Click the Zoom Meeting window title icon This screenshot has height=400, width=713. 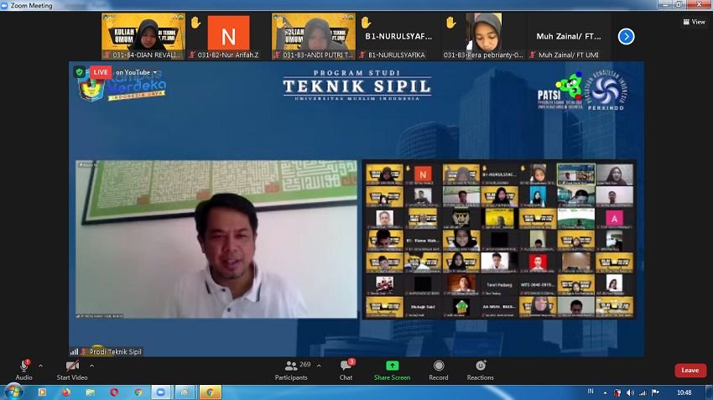coord(4,6)
